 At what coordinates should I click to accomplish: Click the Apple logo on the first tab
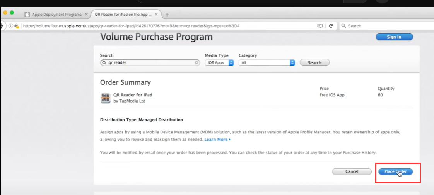[x=27, y=15]
